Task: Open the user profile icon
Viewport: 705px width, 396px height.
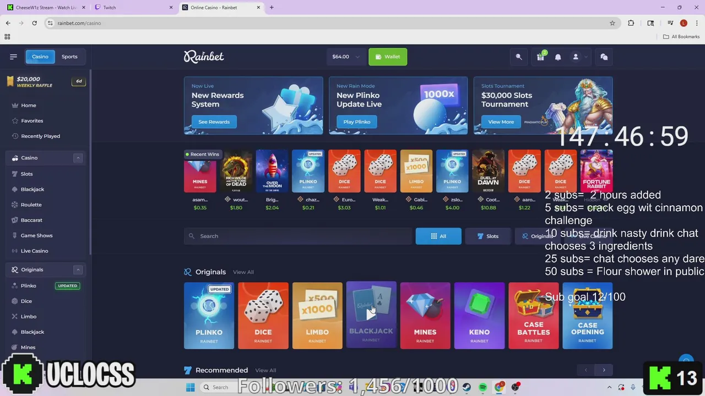Action: 576,57
